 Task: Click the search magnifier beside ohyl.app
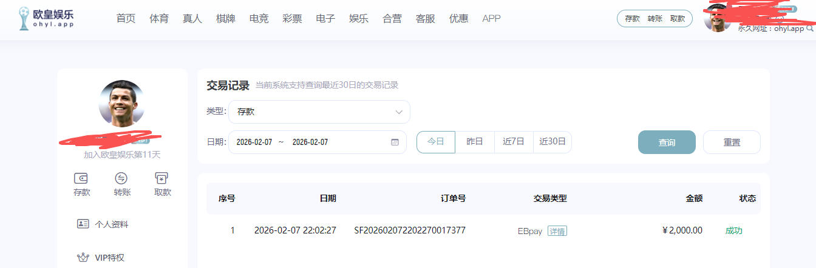(809, 28)
